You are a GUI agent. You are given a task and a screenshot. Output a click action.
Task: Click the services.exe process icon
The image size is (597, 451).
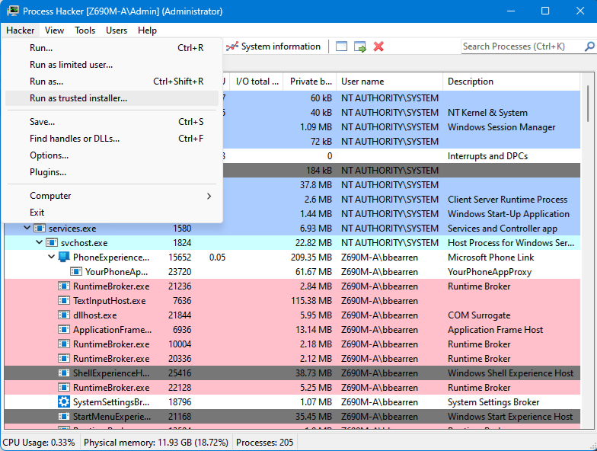40,229
